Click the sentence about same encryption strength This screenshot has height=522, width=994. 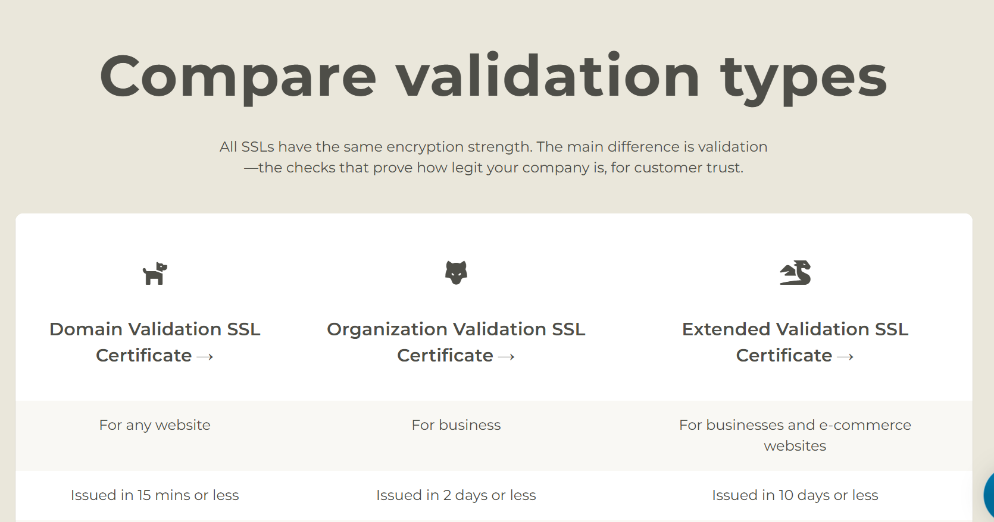point(493,147)
